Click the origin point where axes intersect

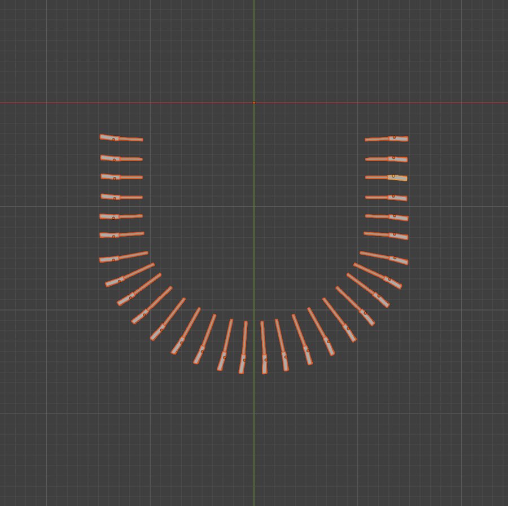(254, 103)
